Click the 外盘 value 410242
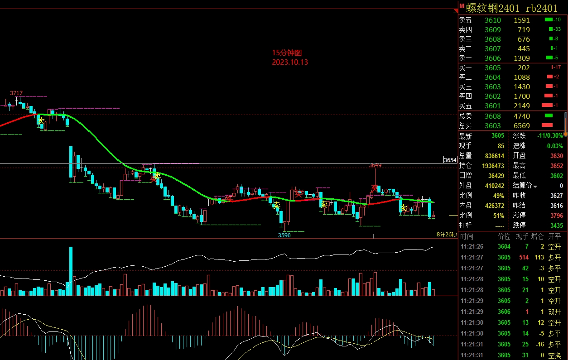Image resolution: width=568 pixels, height=360 pixels. click(495, 186)
